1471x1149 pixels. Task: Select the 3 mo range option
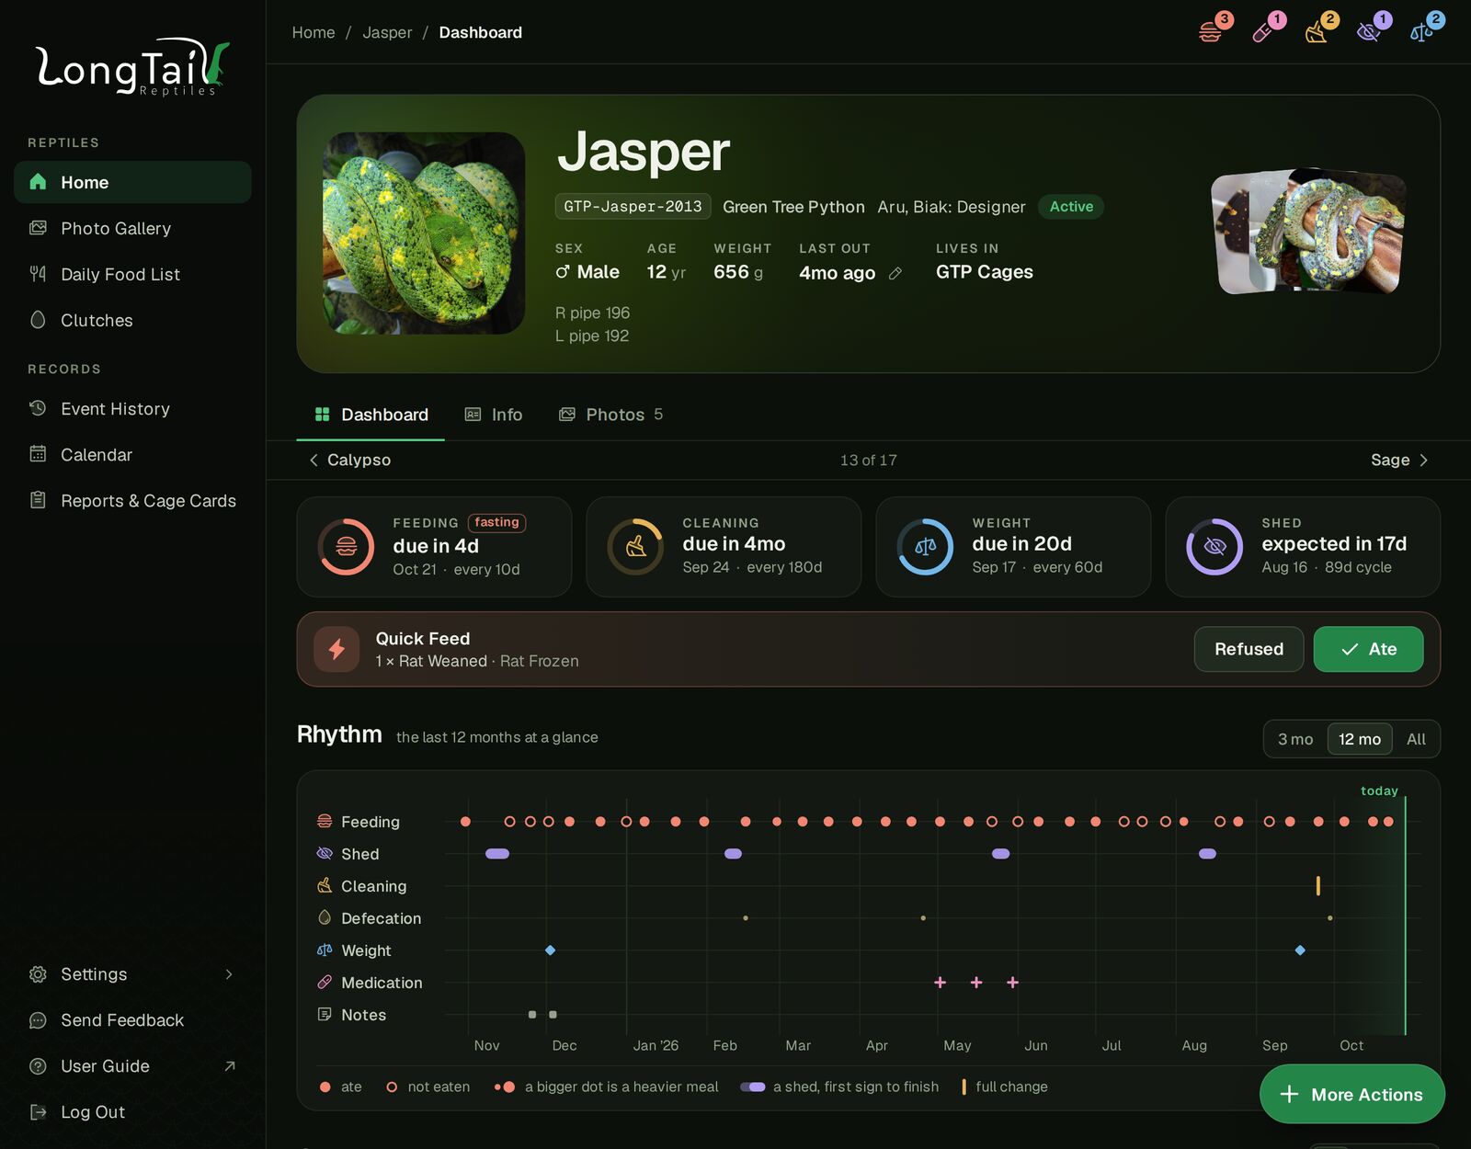pos(1295,739)
